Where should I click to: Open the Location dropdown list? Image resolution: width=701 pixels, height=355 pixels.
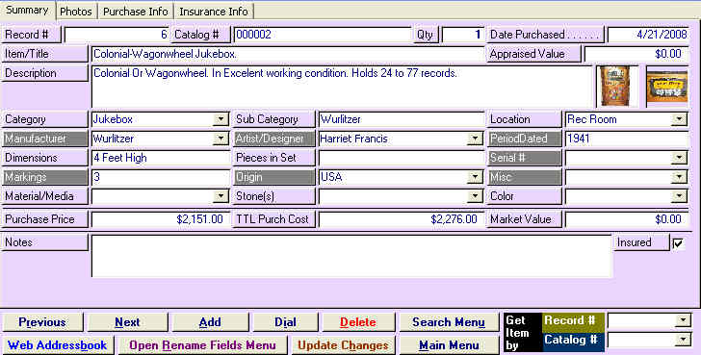679,119
